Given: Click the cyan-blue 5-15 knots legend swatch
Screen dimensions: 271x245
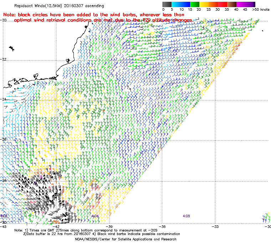Looking at the screenshot, I should pyautogui.click(x=181, y=4).
